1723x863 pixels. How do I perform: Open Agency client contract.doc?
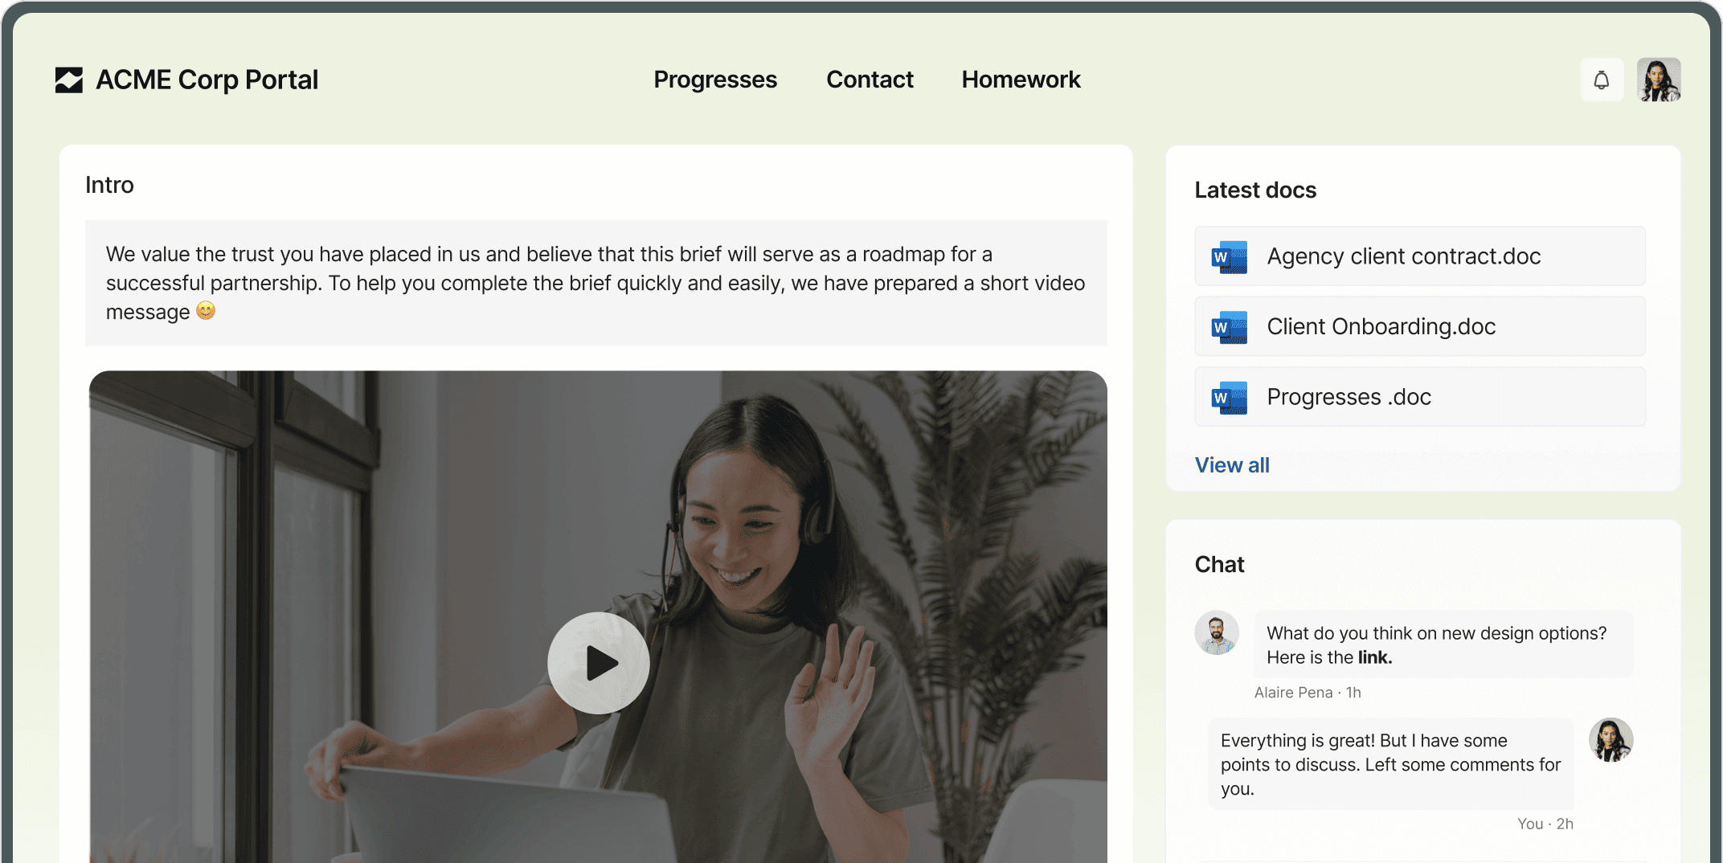[x=1403, y=256]
